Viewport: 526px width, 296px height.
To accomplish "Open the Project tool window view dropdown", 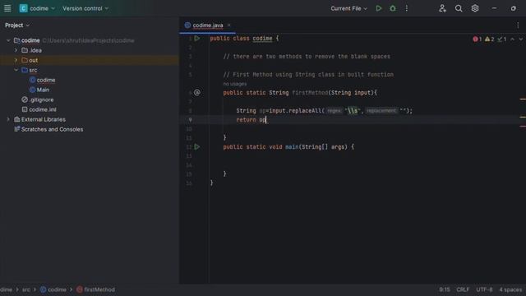I will (17, 25).
